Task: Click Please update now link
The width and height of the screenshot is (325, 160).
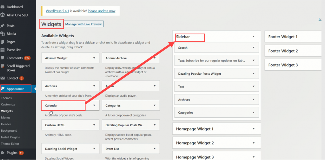Action: tap(101, 11)
